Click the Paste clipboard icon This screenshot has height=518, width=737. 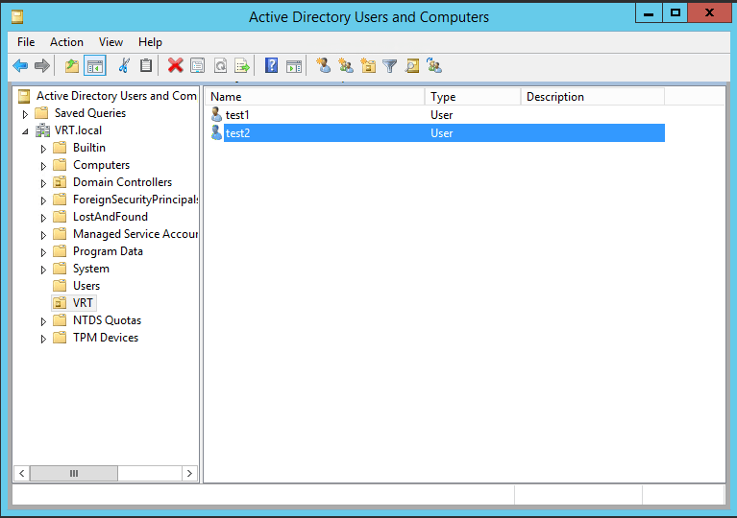pyautogui.click(x=146, y=65)
